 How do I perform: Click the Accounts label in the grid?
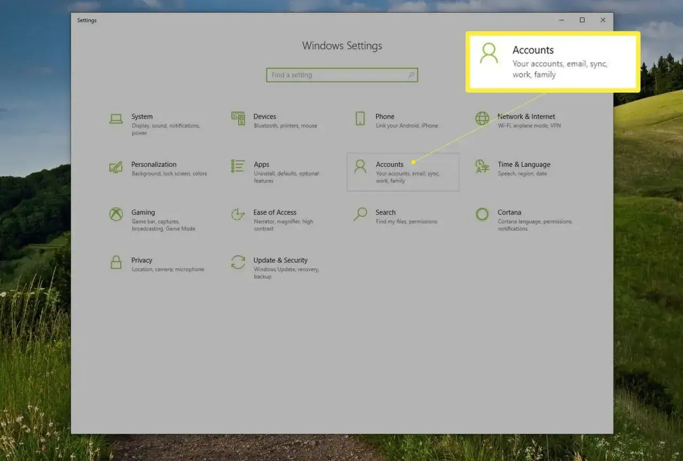(390, 164)
